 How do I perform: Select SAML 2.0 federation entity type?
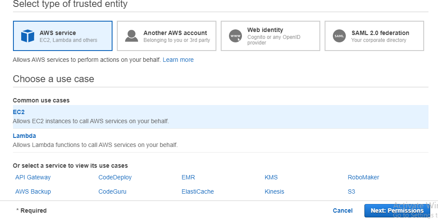[374, 36]
